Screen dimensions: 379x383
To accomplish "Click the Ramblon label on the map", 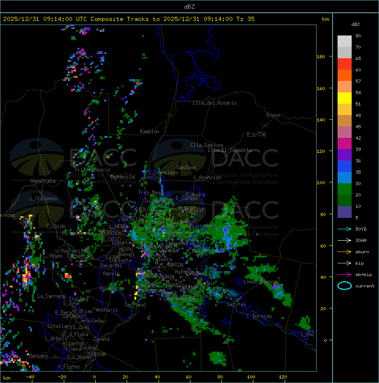I will pos(149,131).
